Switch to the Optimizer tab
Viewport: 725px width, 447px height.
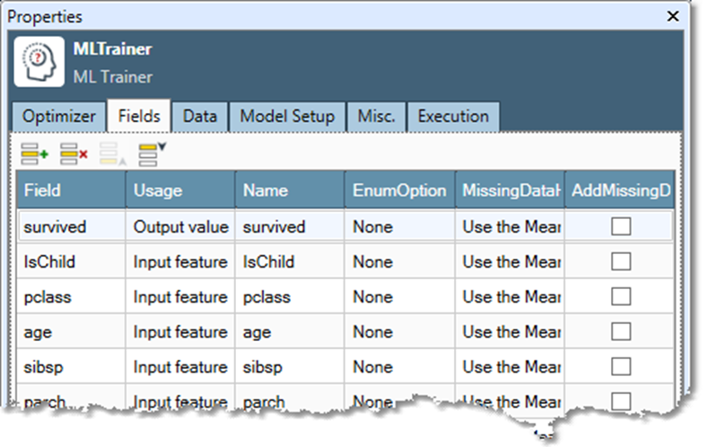click(59, 117)
